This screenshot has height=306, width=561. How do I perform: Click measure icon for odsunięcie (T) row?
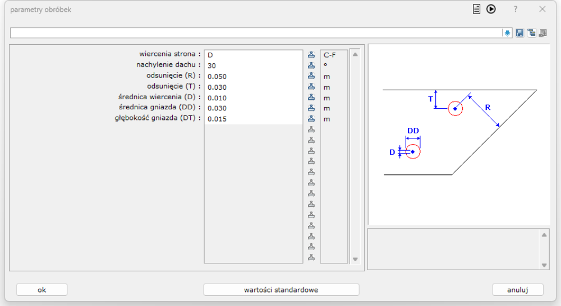tap(311, 87)
